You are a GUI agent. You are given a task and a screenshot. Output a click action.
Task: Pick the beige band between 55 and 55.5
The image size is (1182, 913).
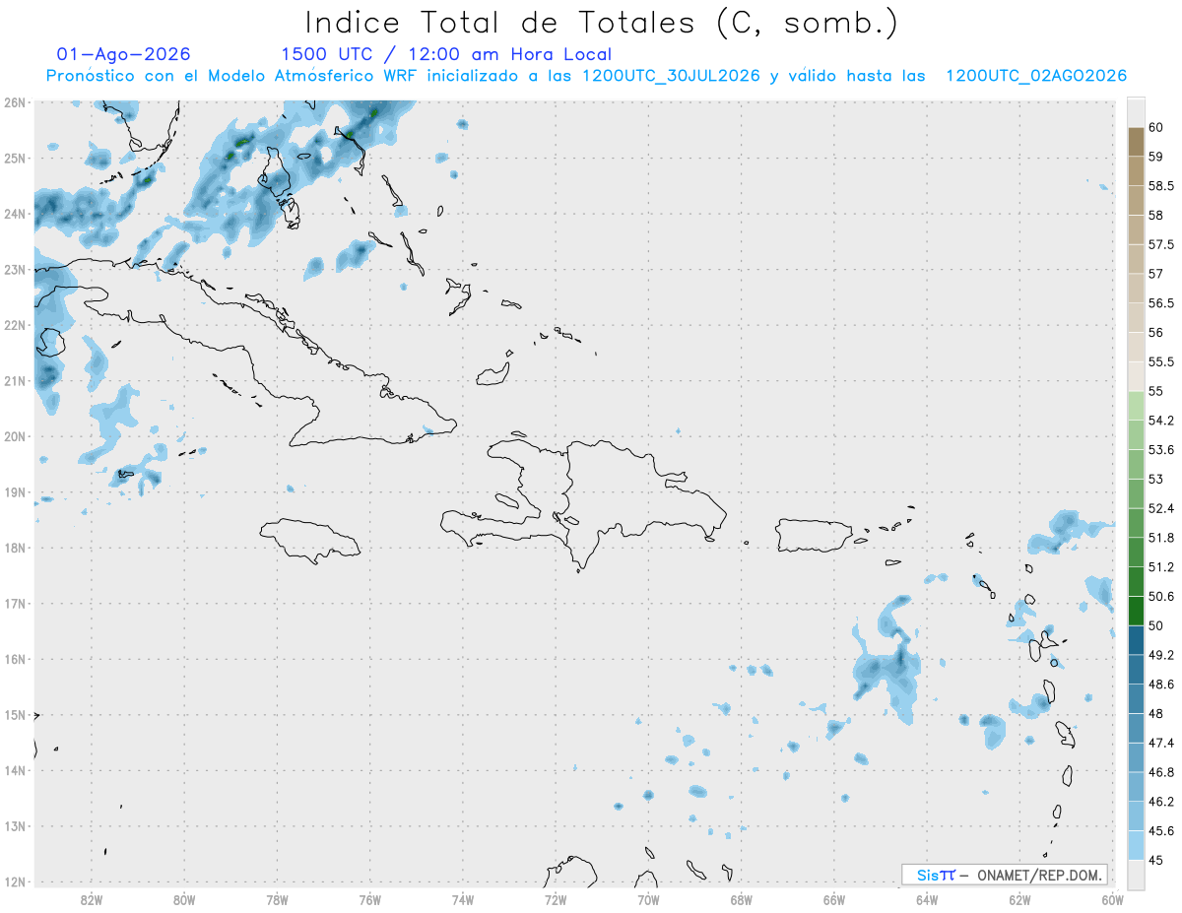pyautogui.click(x=1136, y=376)
